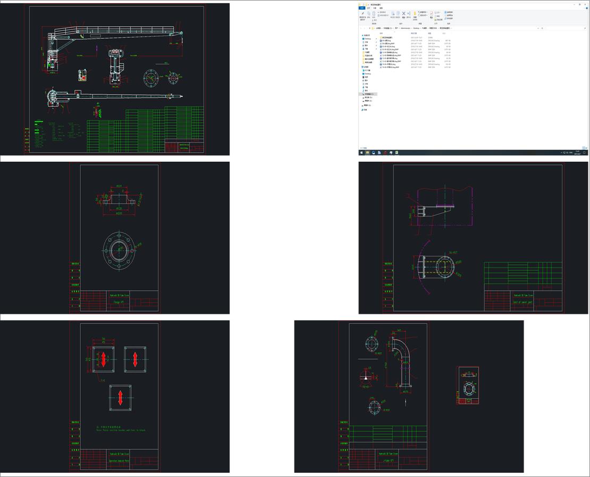Open the first Desktop item in sidebar
The width and height of the screenshot is (590, 477).
(367, 39)
